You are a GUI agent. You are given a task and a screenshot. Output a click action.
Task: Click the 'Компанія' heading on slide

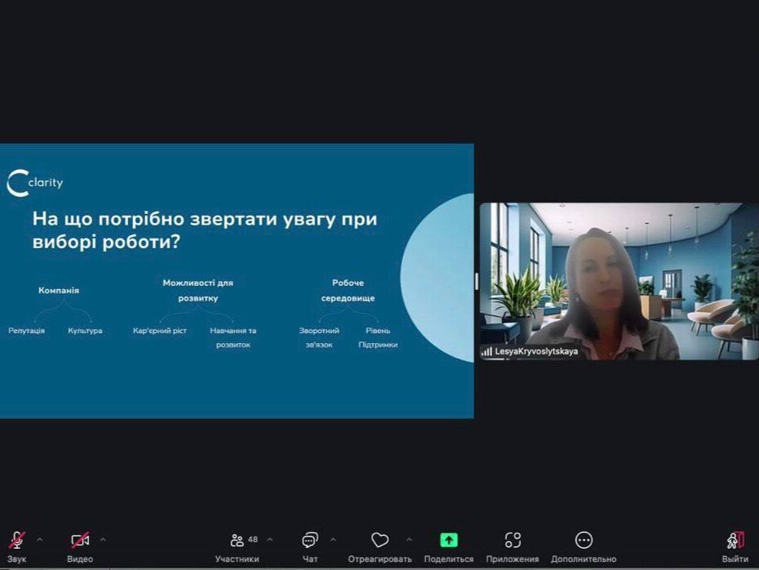[59, 291]
